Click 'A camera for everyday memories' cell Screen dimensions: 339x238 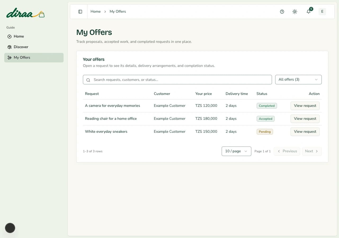click(113, 106)
